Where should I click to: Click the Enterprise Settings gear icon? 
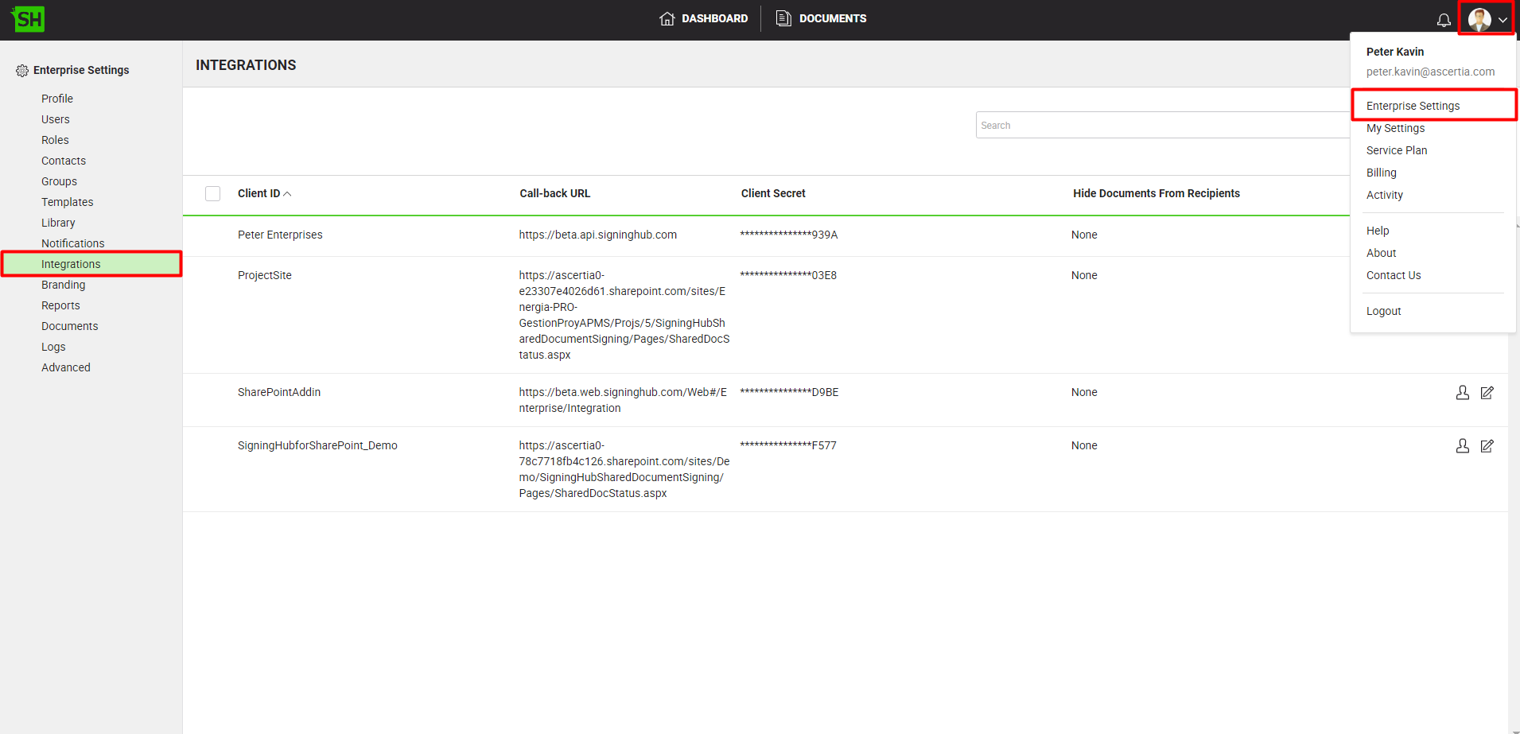[22, 71]
